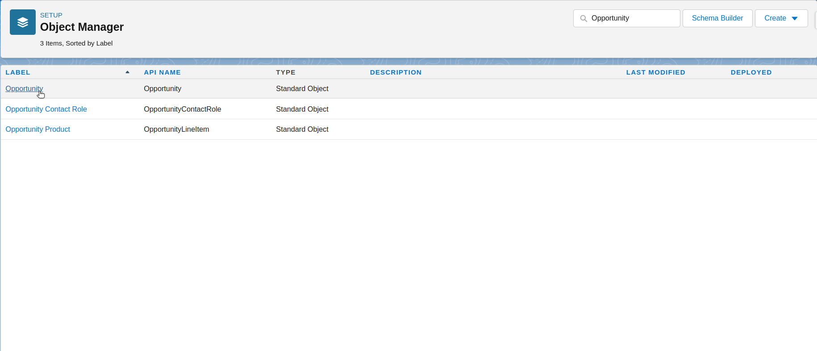Click the search magnifier icon
The image size is (817, 351).
pyautogui.click(x=584, y=18)
